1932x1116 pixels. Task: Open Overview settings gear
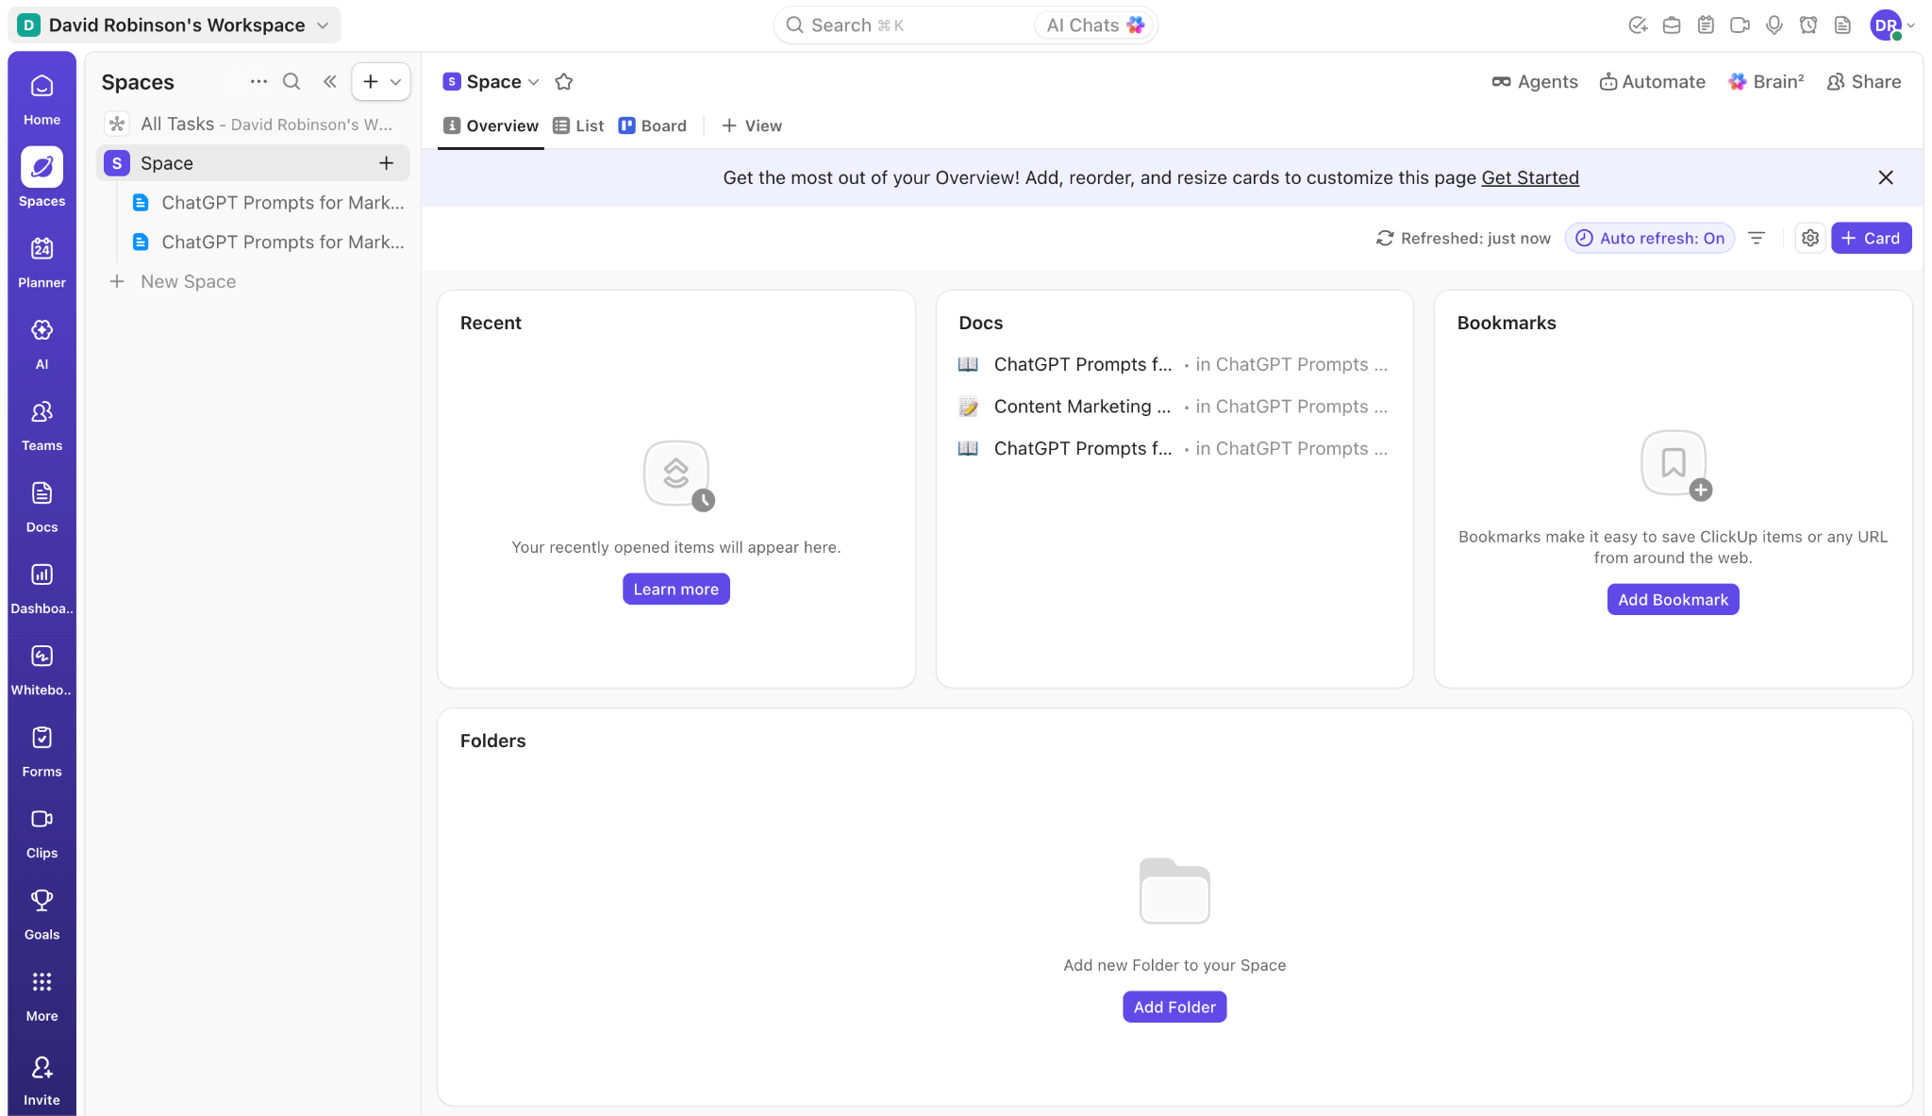[1809, 238]
